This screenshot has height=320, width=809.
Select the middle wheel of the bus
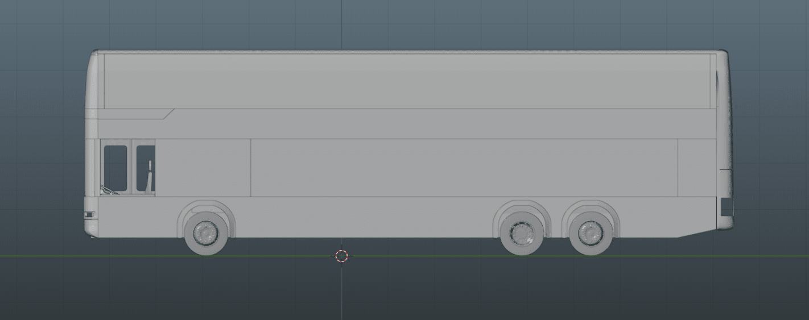(521, 234)
